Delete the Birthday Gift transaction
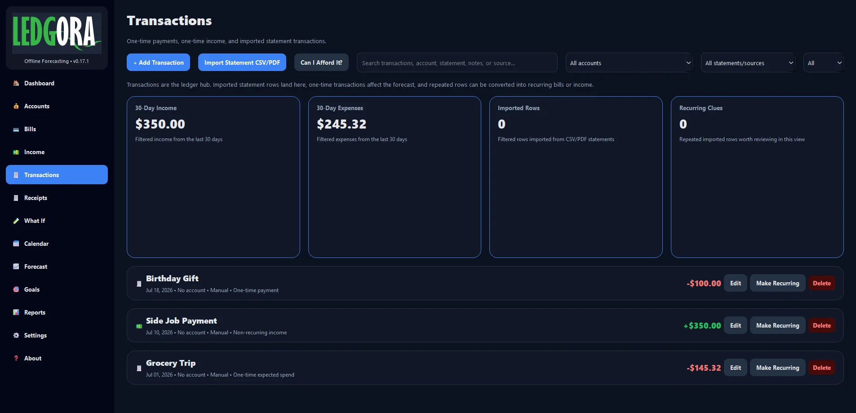The width and height of the screenshot is (856, 413). pos(822,283)
